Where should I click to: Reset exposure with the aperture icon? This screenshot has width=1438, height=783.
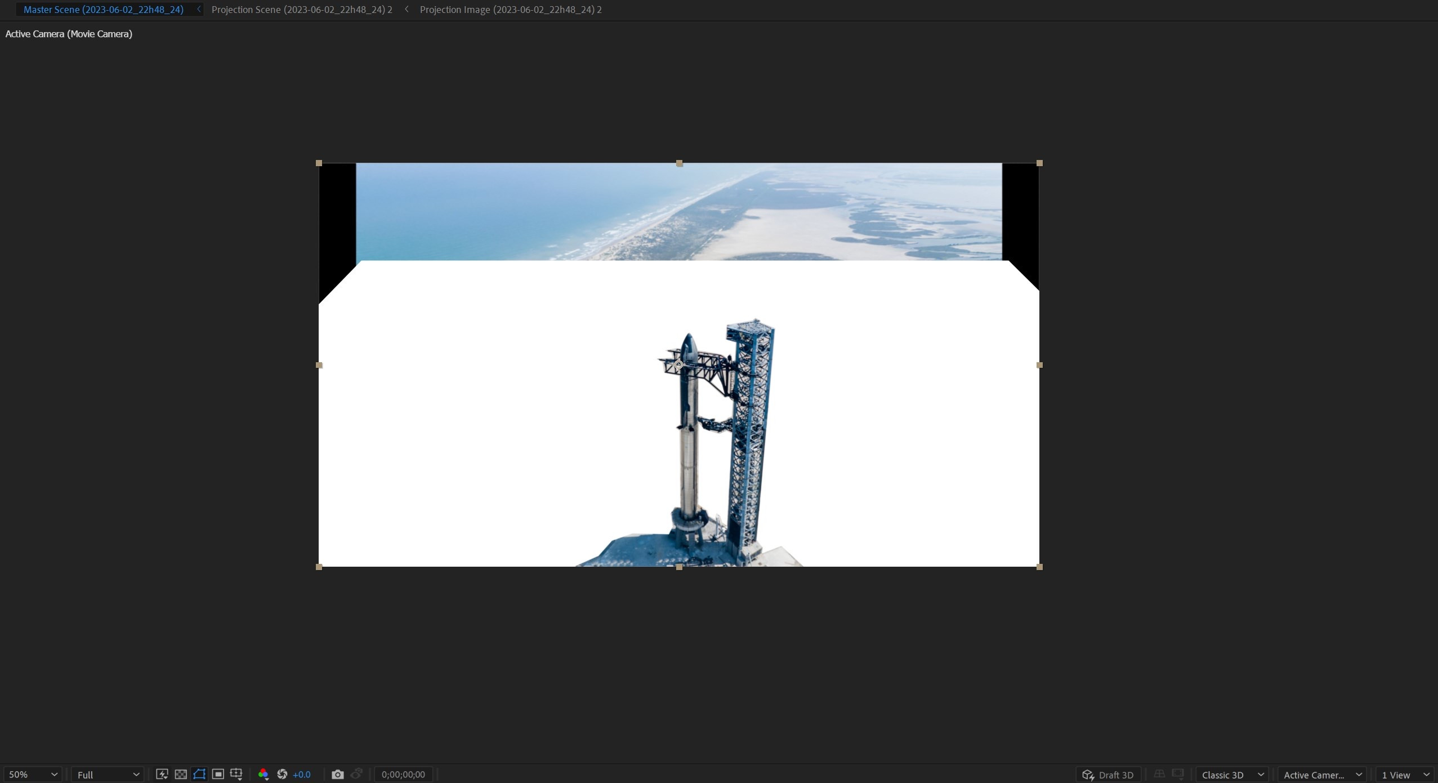point(282,774)
